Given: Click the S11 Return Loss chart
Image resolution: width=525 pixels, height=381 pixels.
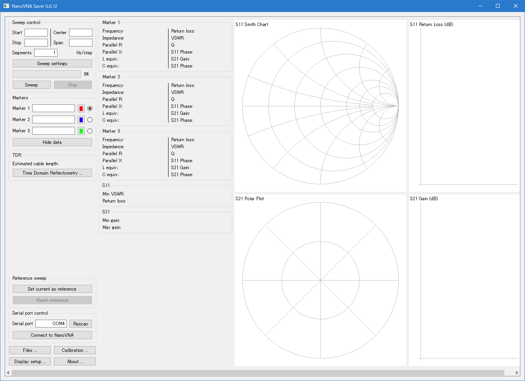Looking at the screenshot, I should [x=464, y=106].
